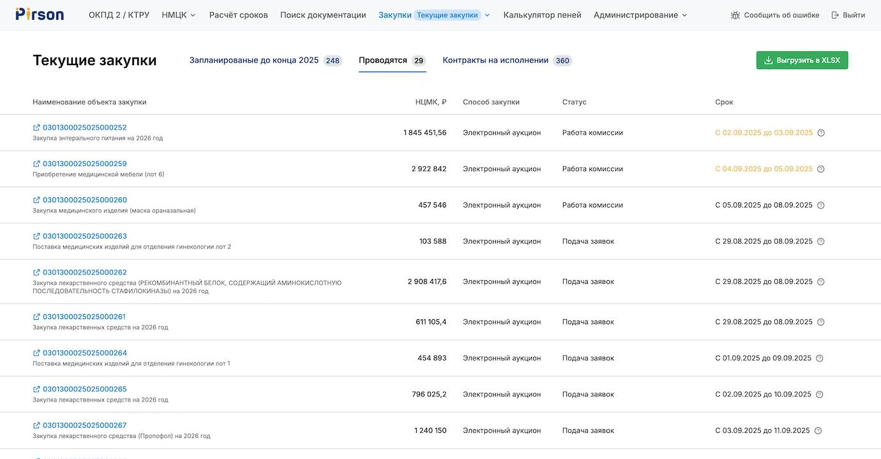Click help icon next to 02.09.2025–03.09.2025 deadline

coord(821,133)
